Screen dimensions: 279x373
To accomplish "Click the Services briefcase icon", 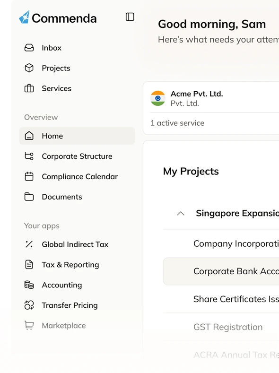I will point(29,88).
